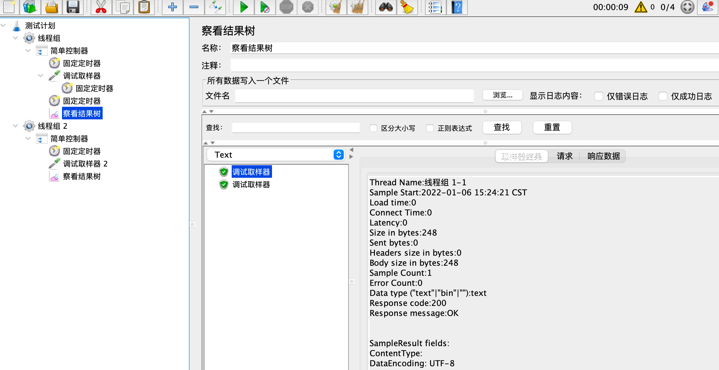Open JMeter help with question mark icon
This screenshot has width=719, height=370.
click(x=457, y=7)
